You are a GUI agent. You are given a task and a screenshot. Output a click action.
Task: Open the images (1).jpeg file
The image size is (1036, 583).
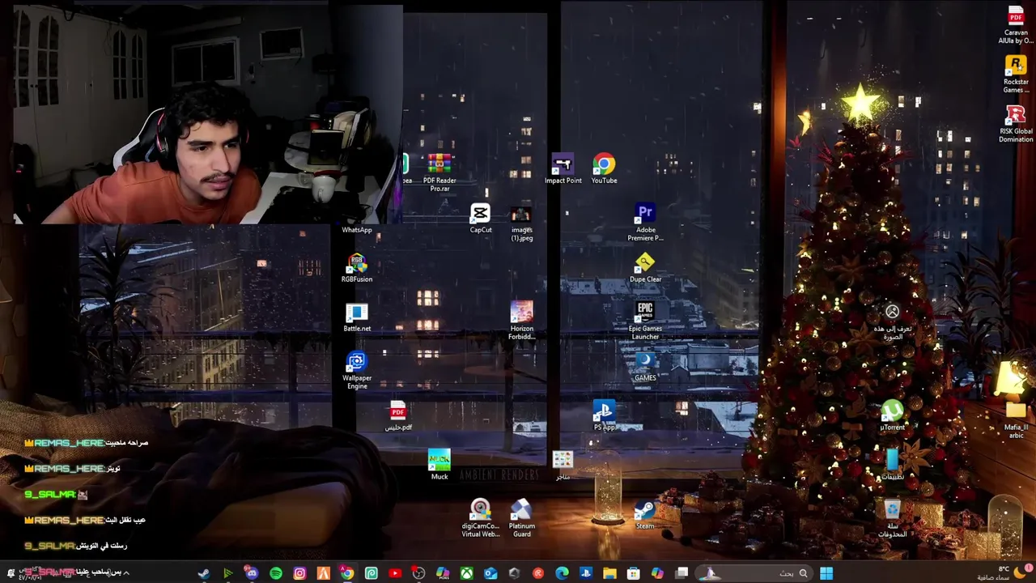click(x=521, y=223)
